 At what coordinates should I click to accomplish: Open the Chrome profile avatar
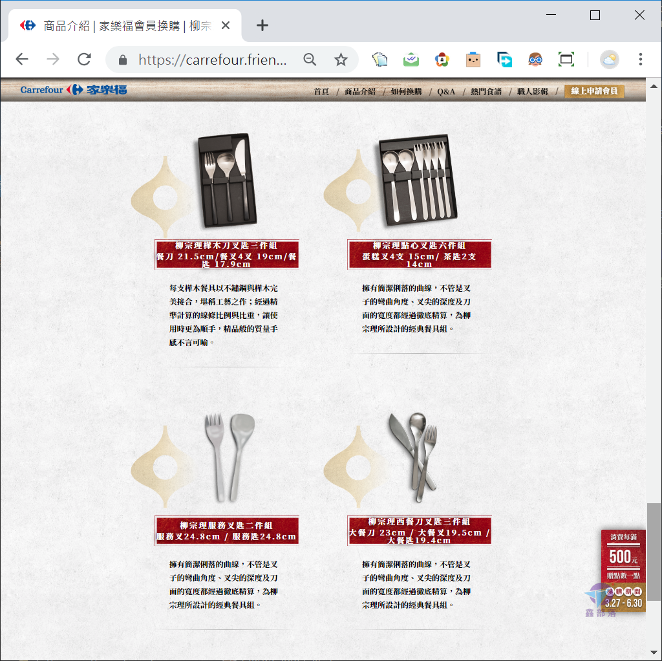point(609,60)
